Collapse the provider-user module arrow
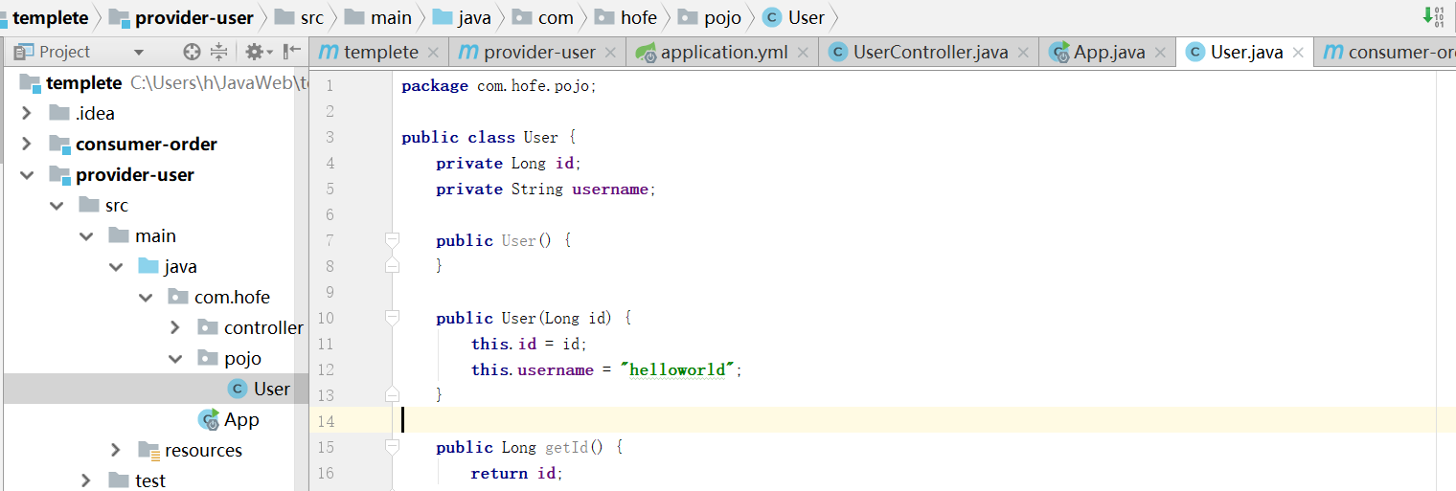Viewport: 1456px width, 491px height. tap(27, 174)
